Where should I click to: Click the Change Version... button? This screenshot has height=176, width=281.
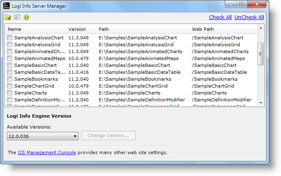(109, 135)
